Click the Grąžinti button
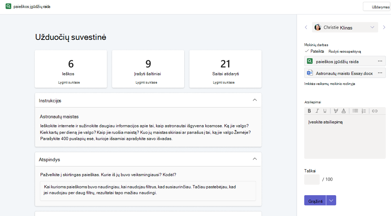391x216 pixels. [x=315, y=200]
